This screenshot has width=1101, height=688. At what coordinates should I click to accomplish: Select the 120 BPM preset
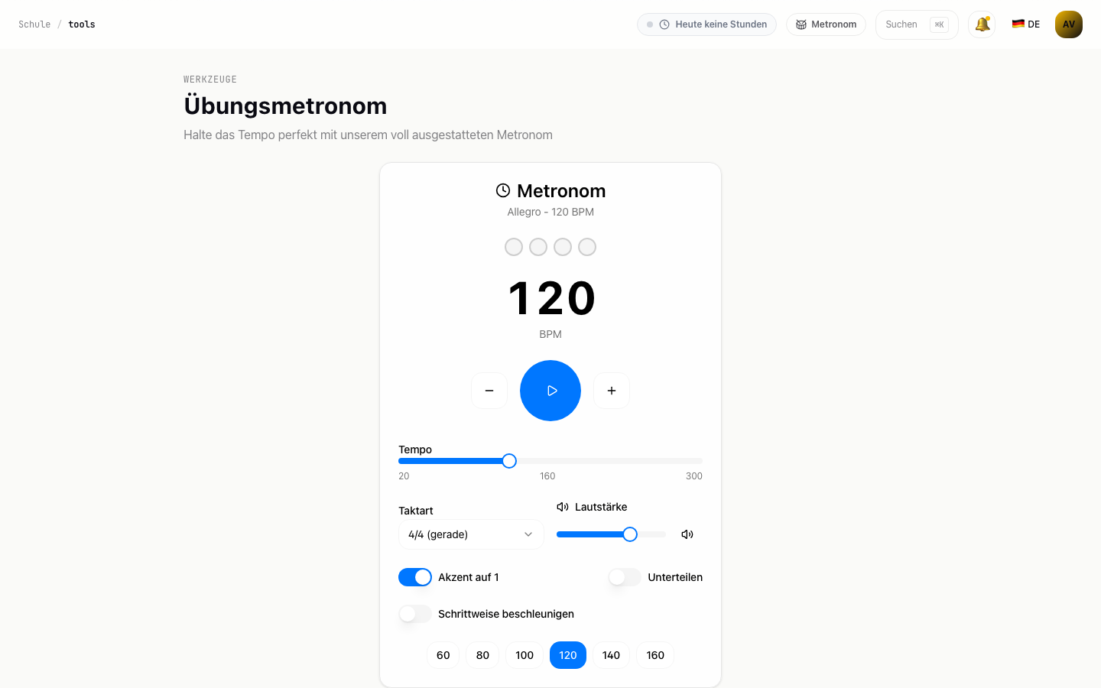pyautogui.click(x=568, y=655)
